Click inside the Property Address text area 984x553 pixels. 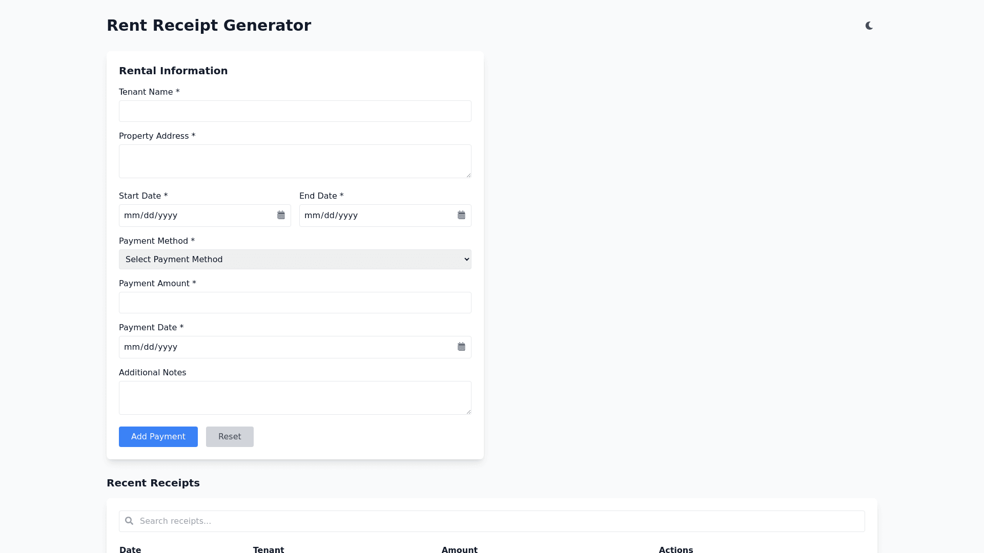coord(295,161)
